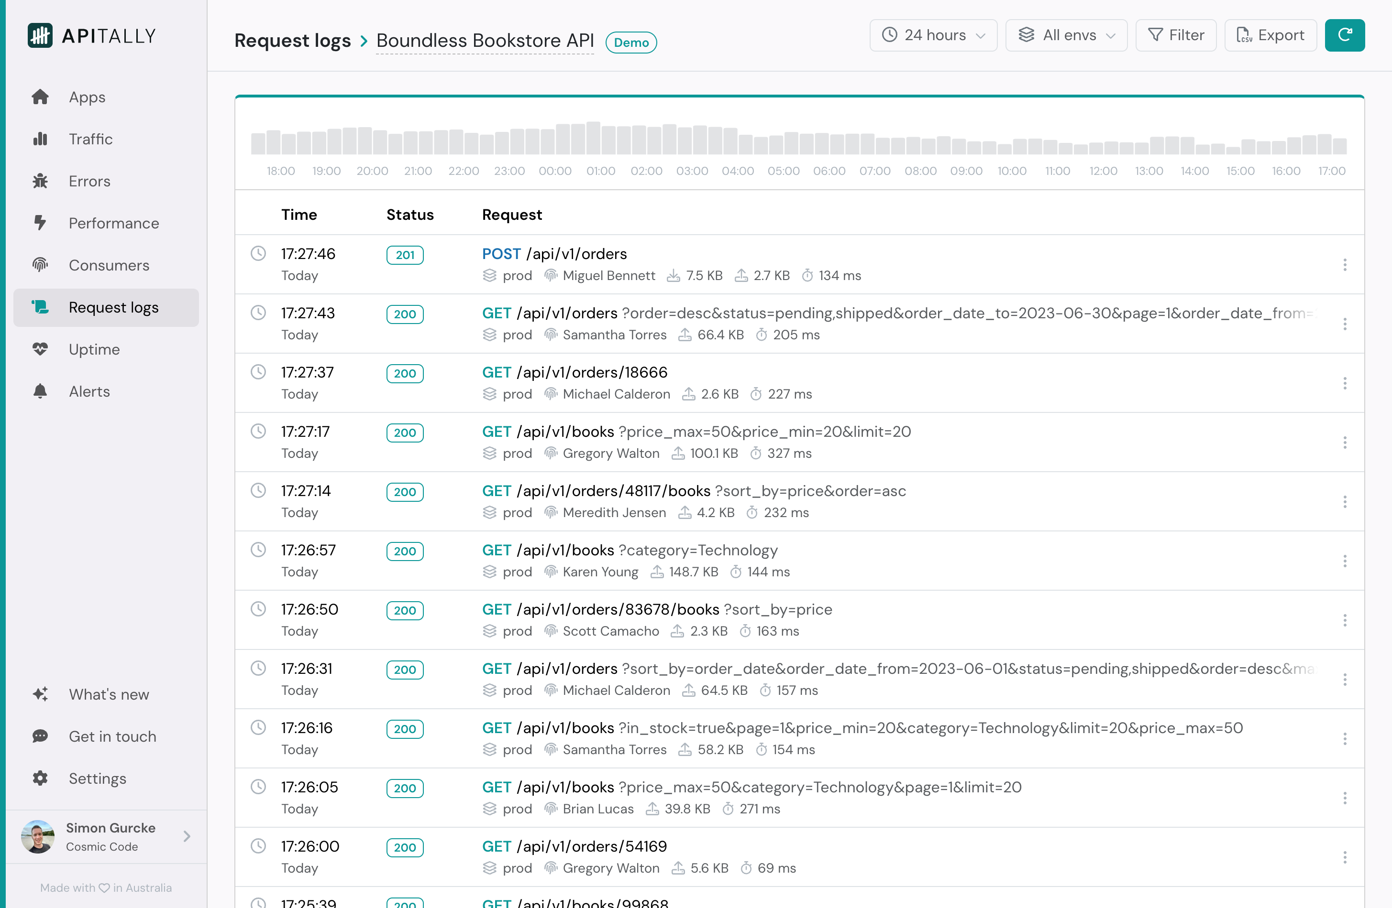Open three-dot menu for orders/18666 request
Viewport: 1392px width, 908px height.
tap(1345, 383)
